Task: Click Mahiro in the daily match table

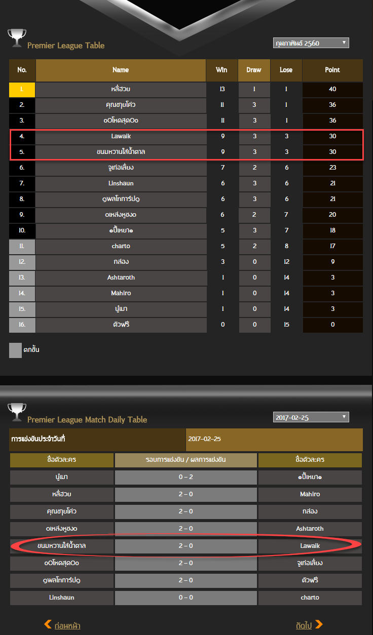Action: tap(310, 494)
